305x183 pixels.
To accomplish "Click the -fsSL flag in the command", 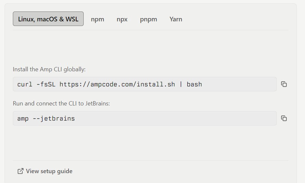I will (x=46, y=84).
